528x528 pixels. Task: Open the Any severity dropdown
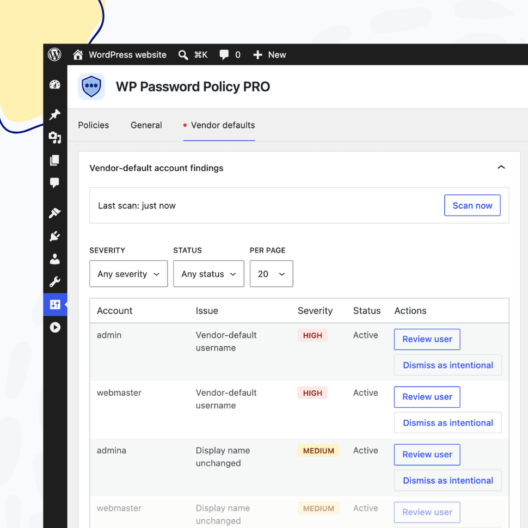click(x=128, y=274)
